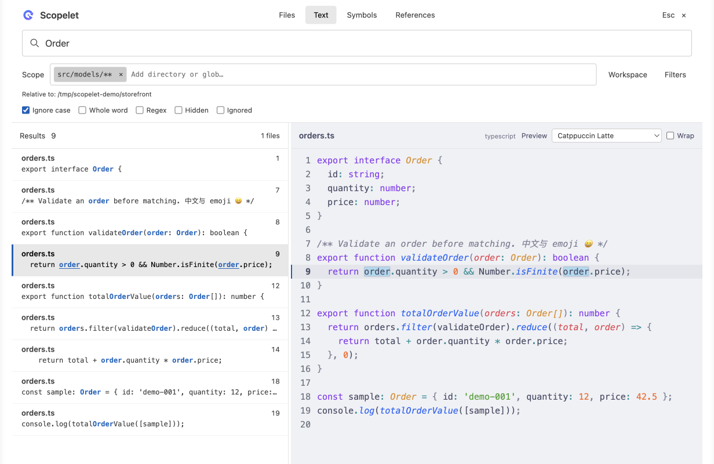Open the Catppuccin Latte theme dropdown
714x464 pixels.
click(x=606, y=136)
